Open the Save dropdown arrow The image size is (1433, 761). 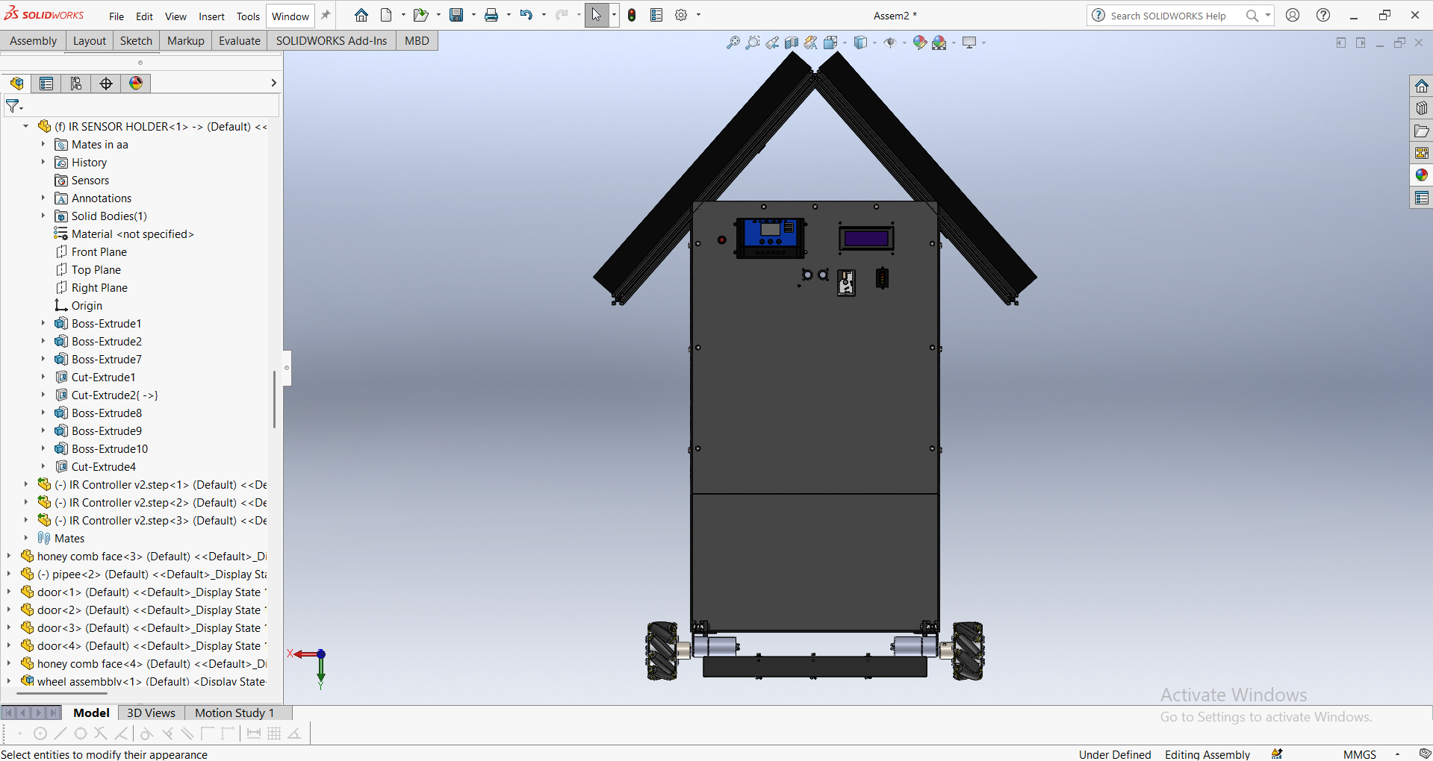click(x=473, y=15)
